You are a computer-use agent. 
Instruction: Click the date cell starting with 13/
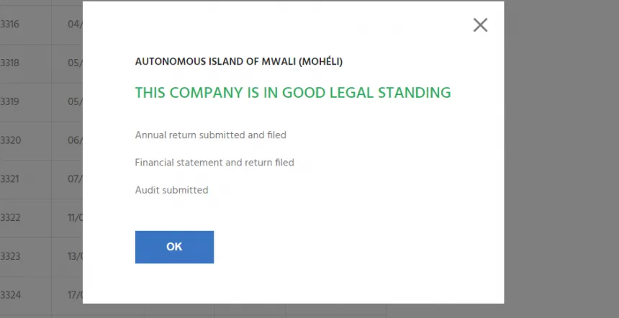(75, 256)
